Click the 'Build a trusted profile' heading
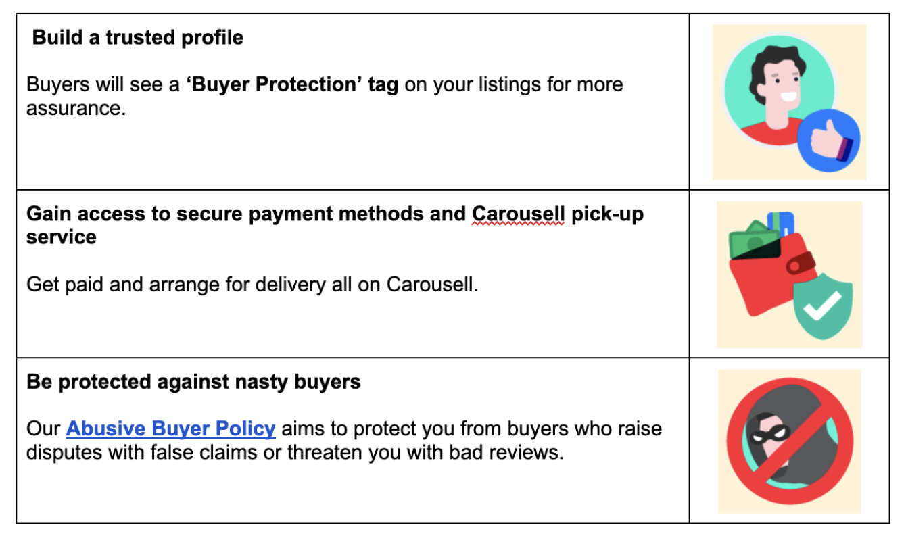Viewport: 906px width, 538px height. 138,37
